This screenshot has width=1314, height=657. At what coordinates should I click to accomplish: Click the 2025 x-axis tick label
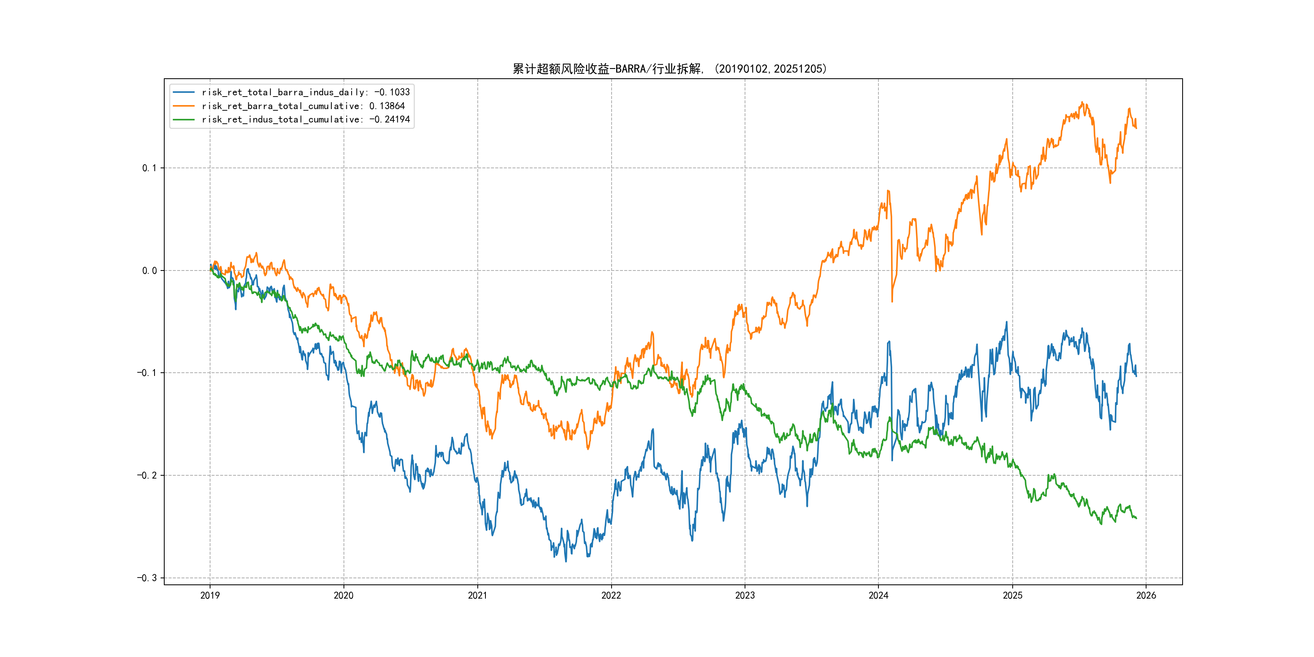tap(1013, 595)
